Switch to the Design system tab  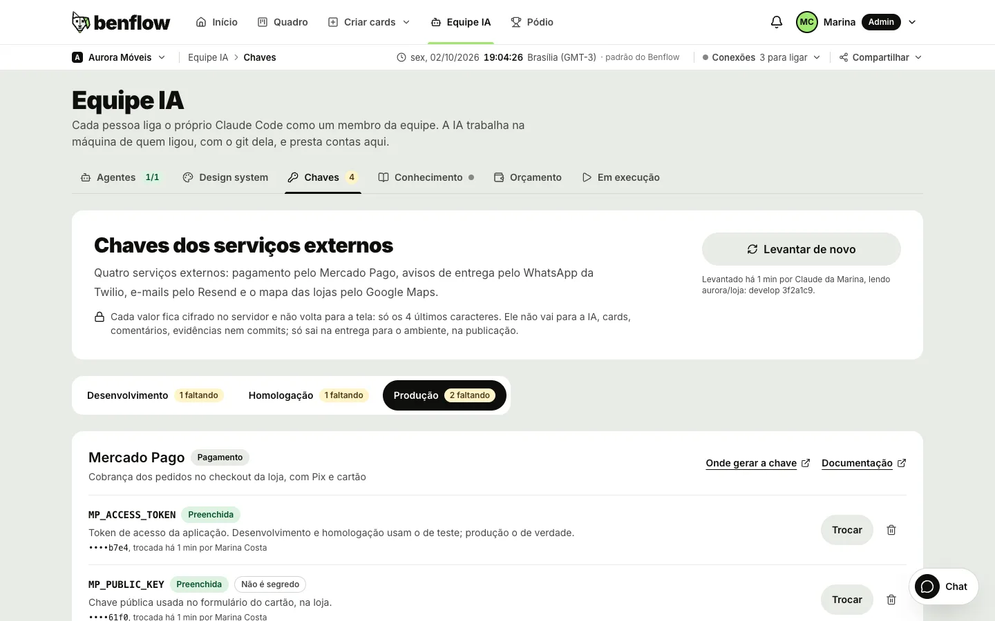(225, 177)
